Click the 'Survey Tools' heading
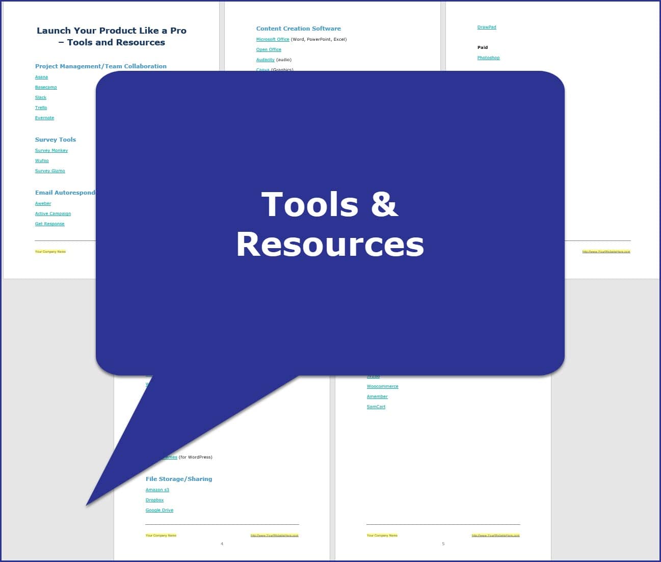This screenshot has width=661, height=562. click(x=56, y=140)
